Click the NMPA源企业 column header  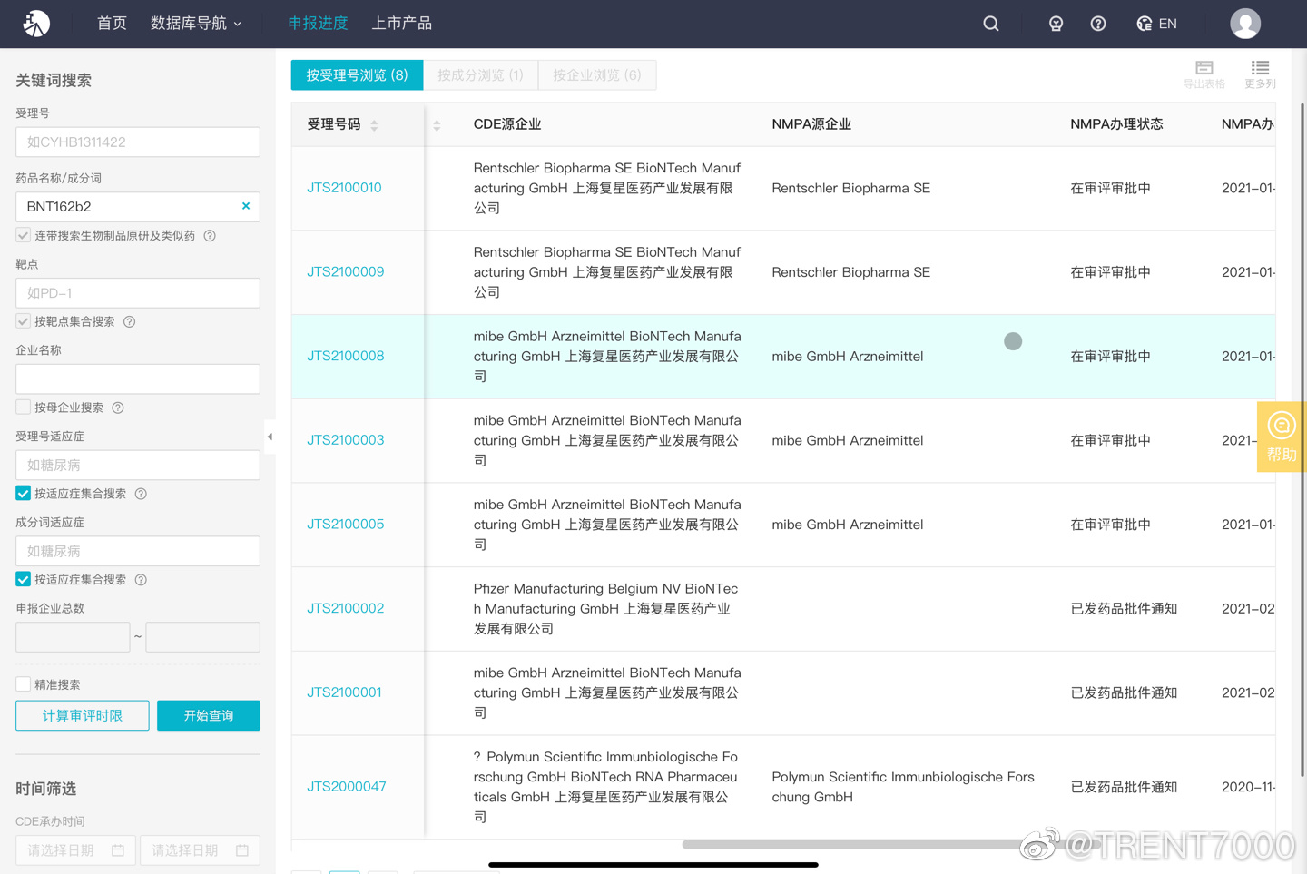811,124
